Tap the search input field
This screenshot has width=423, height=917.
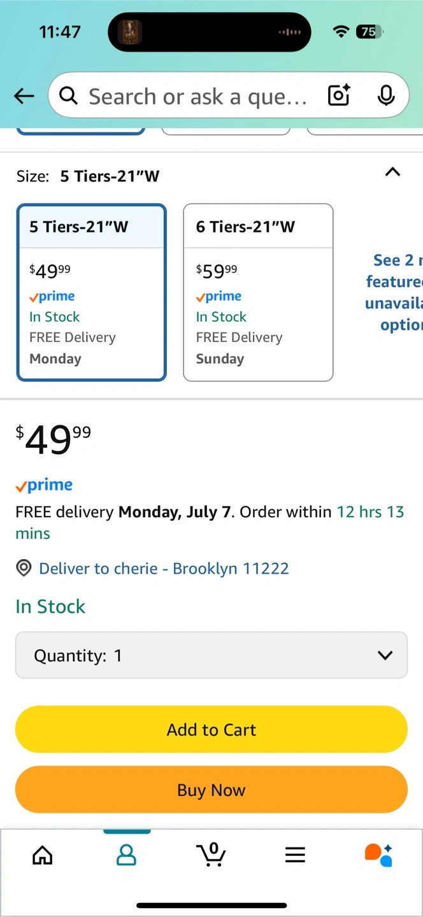coord(197,96)
